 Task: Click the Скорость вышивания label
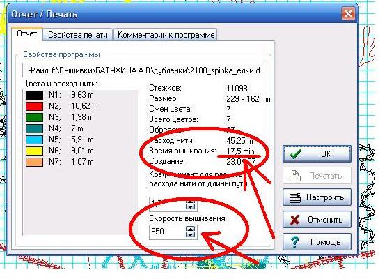coord(188,218)
